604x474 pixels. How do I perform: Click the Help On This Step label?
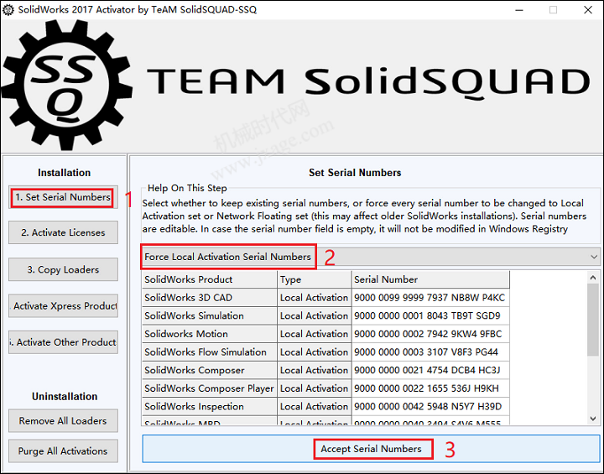pyautogui.click(x=187, y=188)
